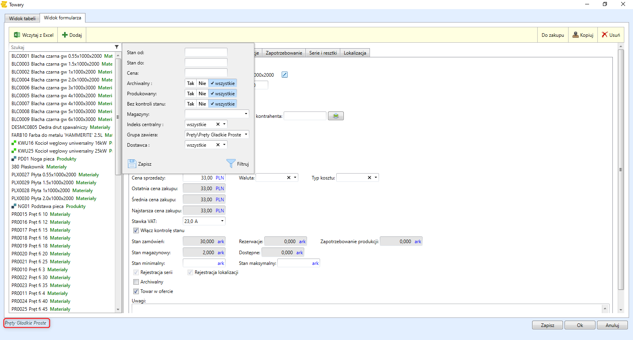Click the Do zakupu button
This screenshot has height=340, width=633.
point(553,35)
